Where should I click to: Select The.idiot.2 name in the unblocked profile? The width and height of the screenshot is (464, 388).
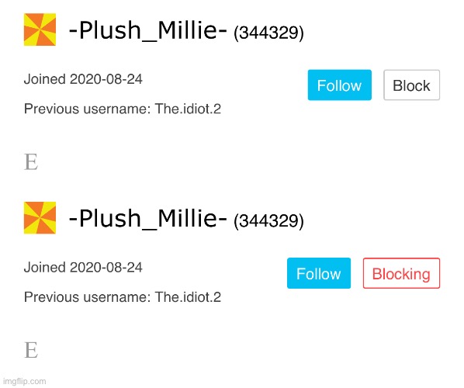click(188, 109)
